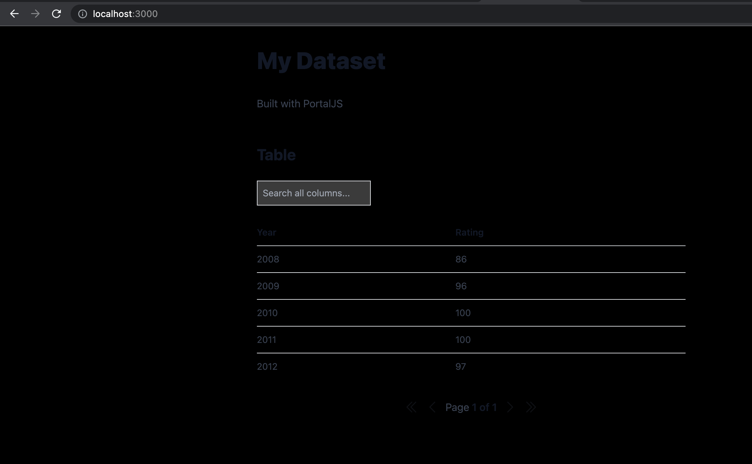
Task: Jump to last table page
Action: pos(530,407)
